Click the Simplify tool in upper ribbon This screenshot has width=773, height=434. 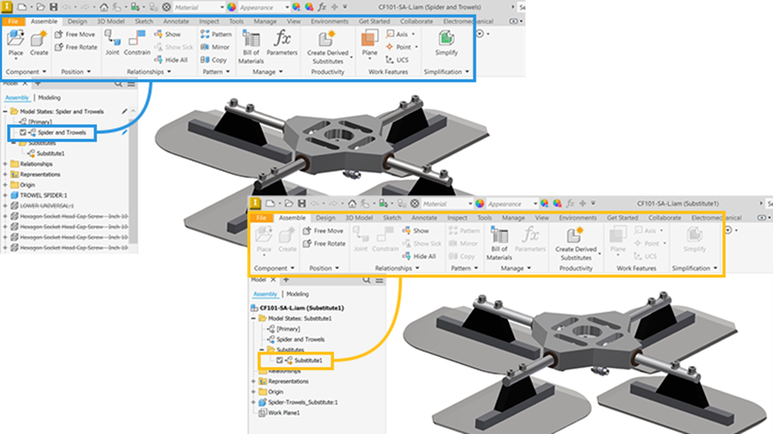(446, 42)
